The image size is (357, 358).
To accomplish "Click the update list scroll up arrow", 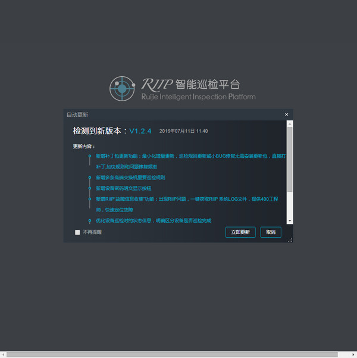I will (x=290, y=124).
